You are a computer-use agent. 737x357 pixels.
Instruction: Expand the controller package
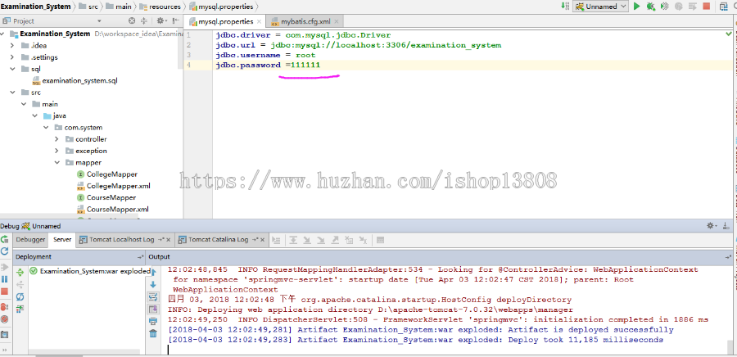(57, 139)
